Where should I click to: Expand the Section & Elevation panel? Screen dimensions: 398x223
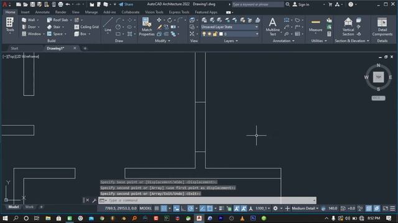[x=352, y=41]
